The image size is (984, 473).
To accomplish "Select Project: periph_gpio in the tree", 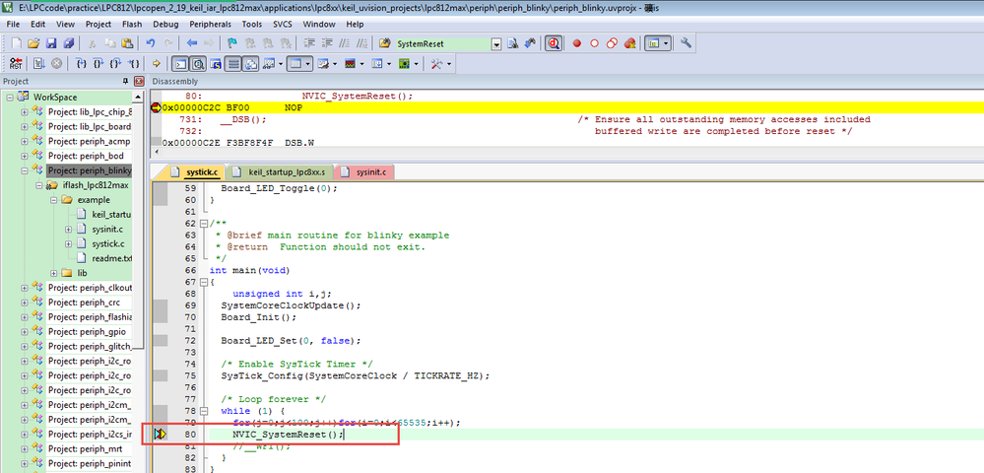I will (x=90, y=332).
